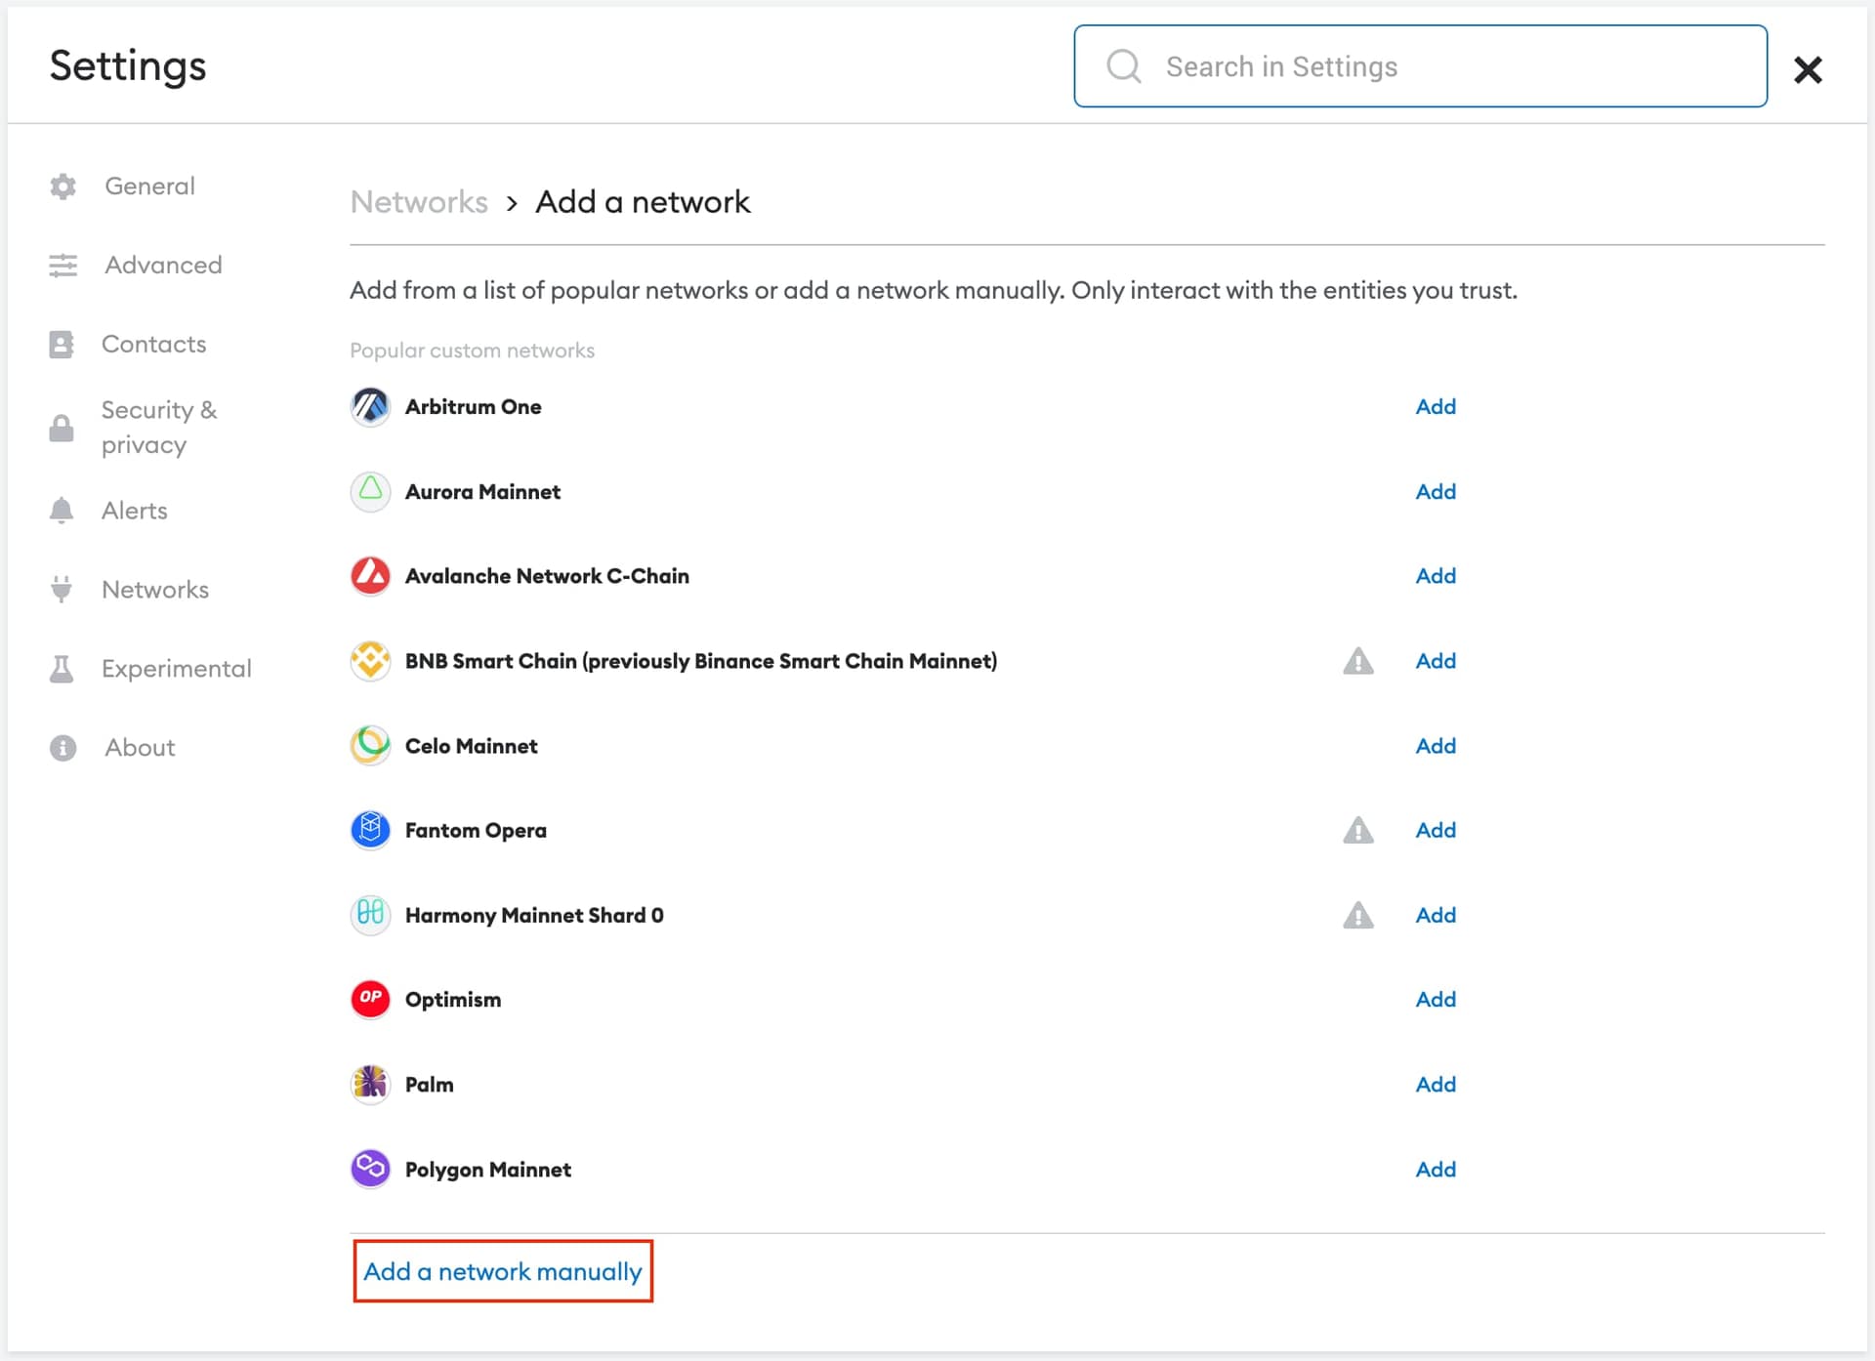Select the Security & privacy lock icon
This screenshot has height=1361, width=1875.
point(61,427)
